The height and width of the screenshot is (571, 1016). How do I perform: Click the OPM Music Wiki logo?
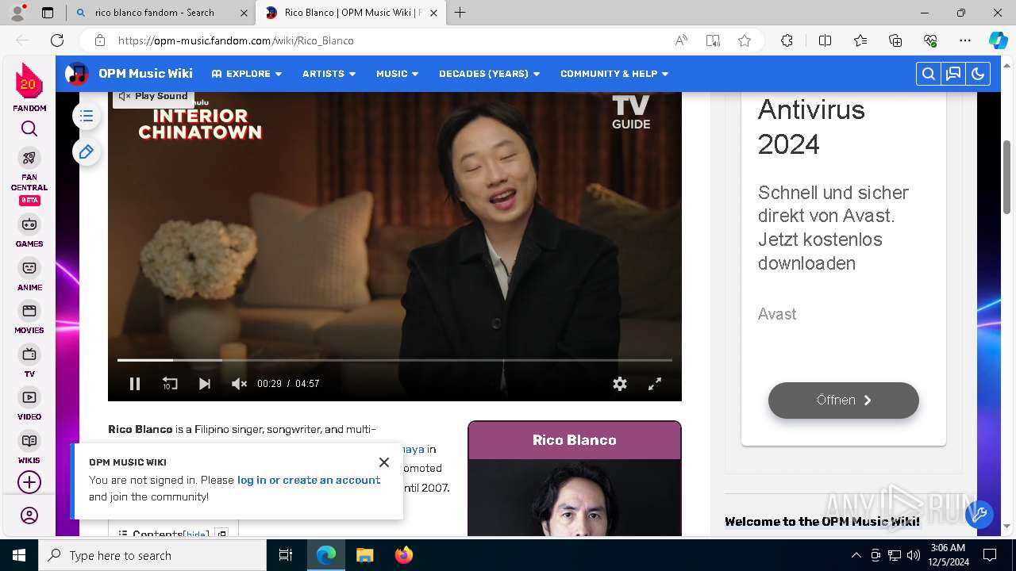tap(77, 74)
